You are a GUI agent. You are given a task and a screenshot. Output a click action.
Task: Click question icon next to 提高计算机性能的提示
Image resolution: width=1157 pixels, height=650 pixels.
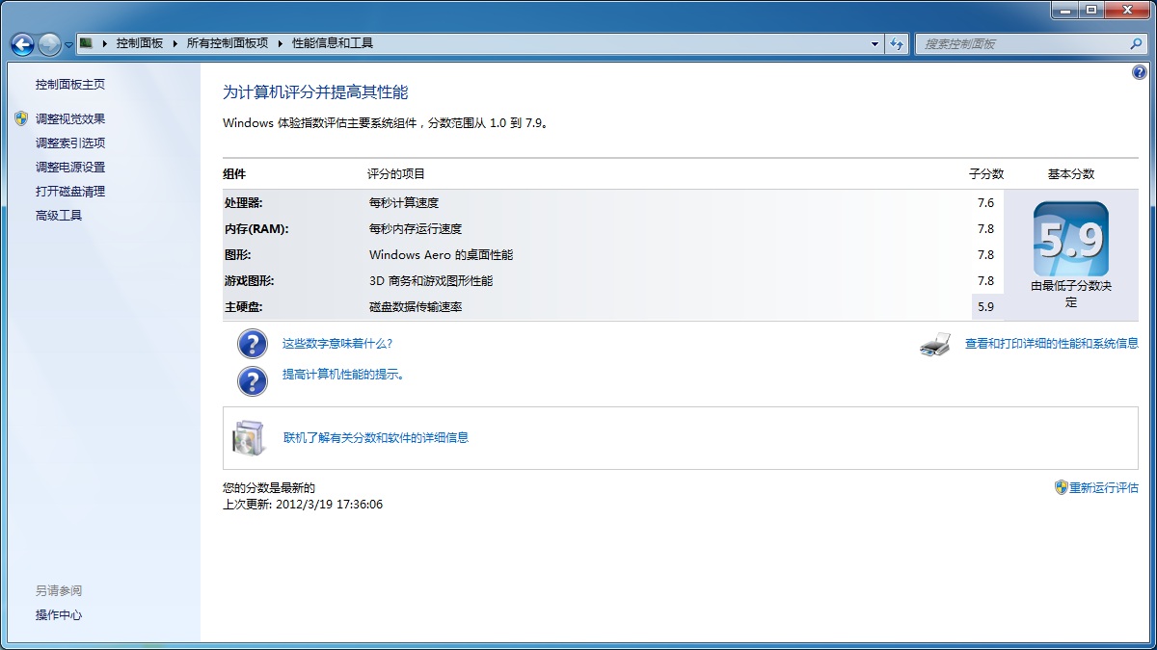pyautogui.click(x=252, y=380)
